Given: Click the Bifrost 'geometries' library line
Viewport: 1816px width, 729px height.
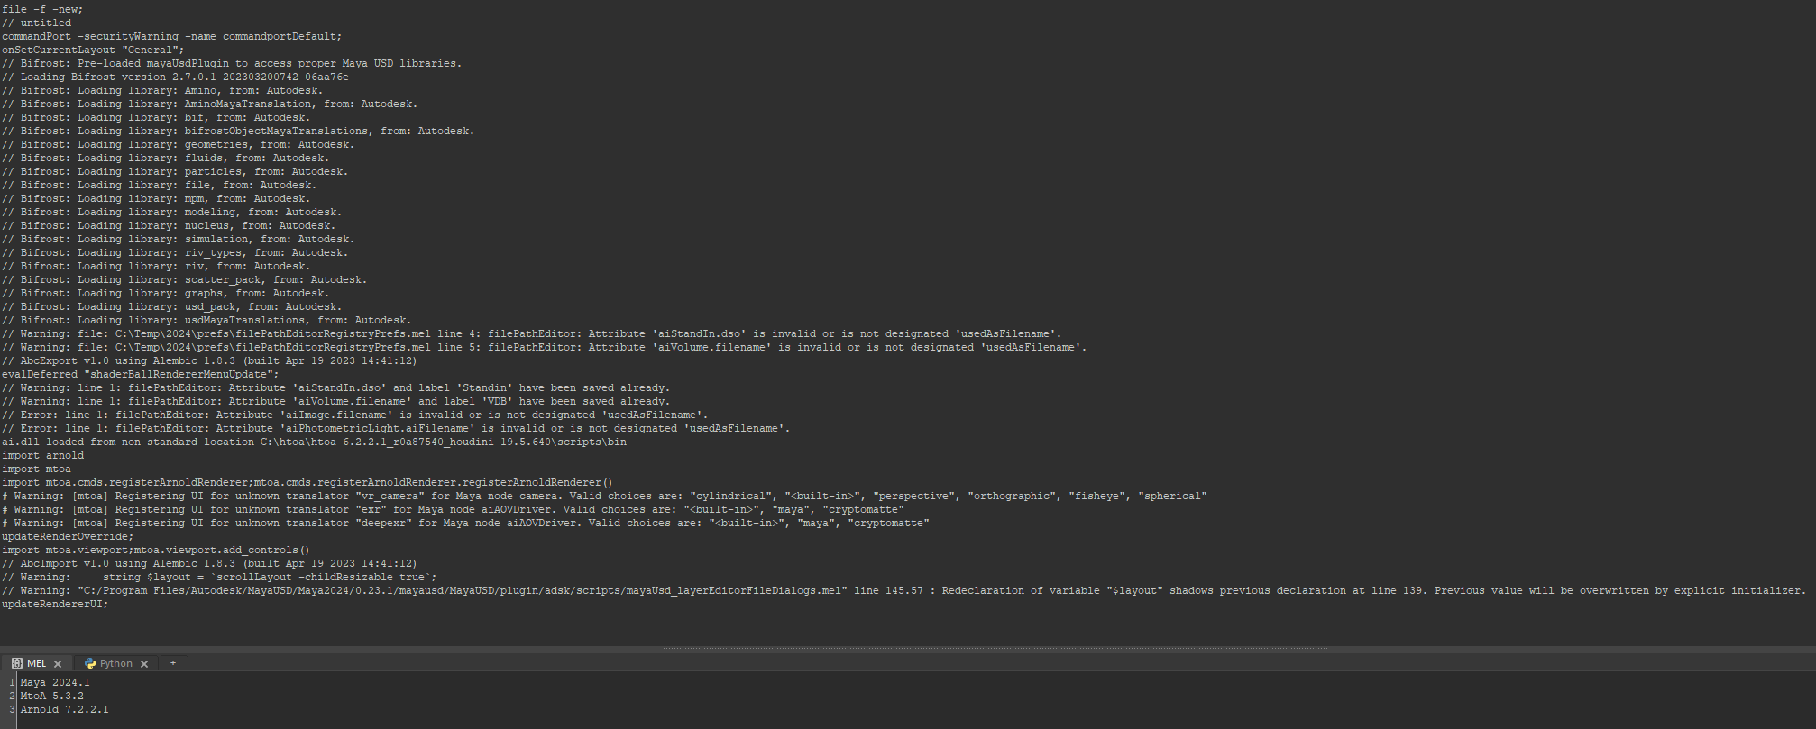Looking at the screenshot, I should point(178,145).
